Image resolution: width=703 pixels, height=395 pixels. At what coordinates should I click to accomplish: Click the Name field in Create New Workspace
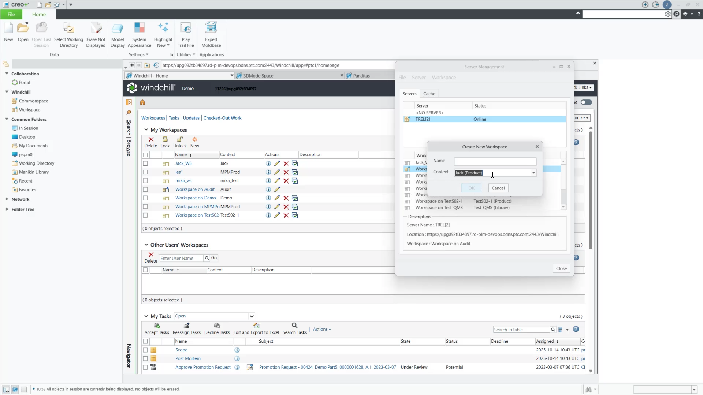pos(495,161)
